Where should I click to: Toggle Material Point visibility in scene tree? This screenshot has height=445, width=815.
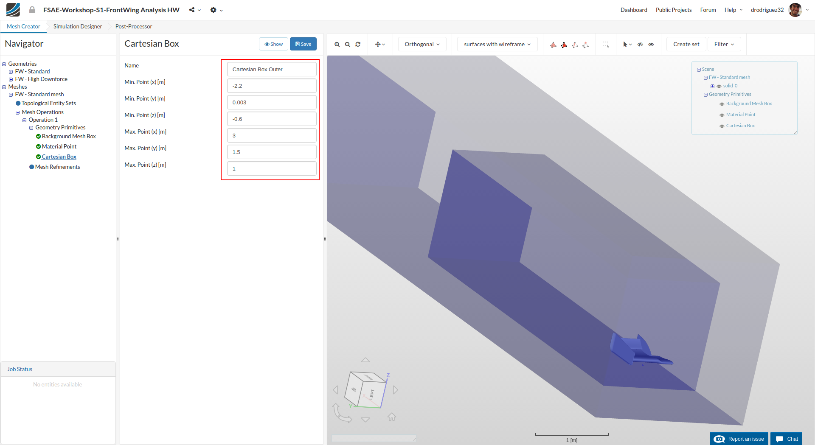tap(722, 115)
